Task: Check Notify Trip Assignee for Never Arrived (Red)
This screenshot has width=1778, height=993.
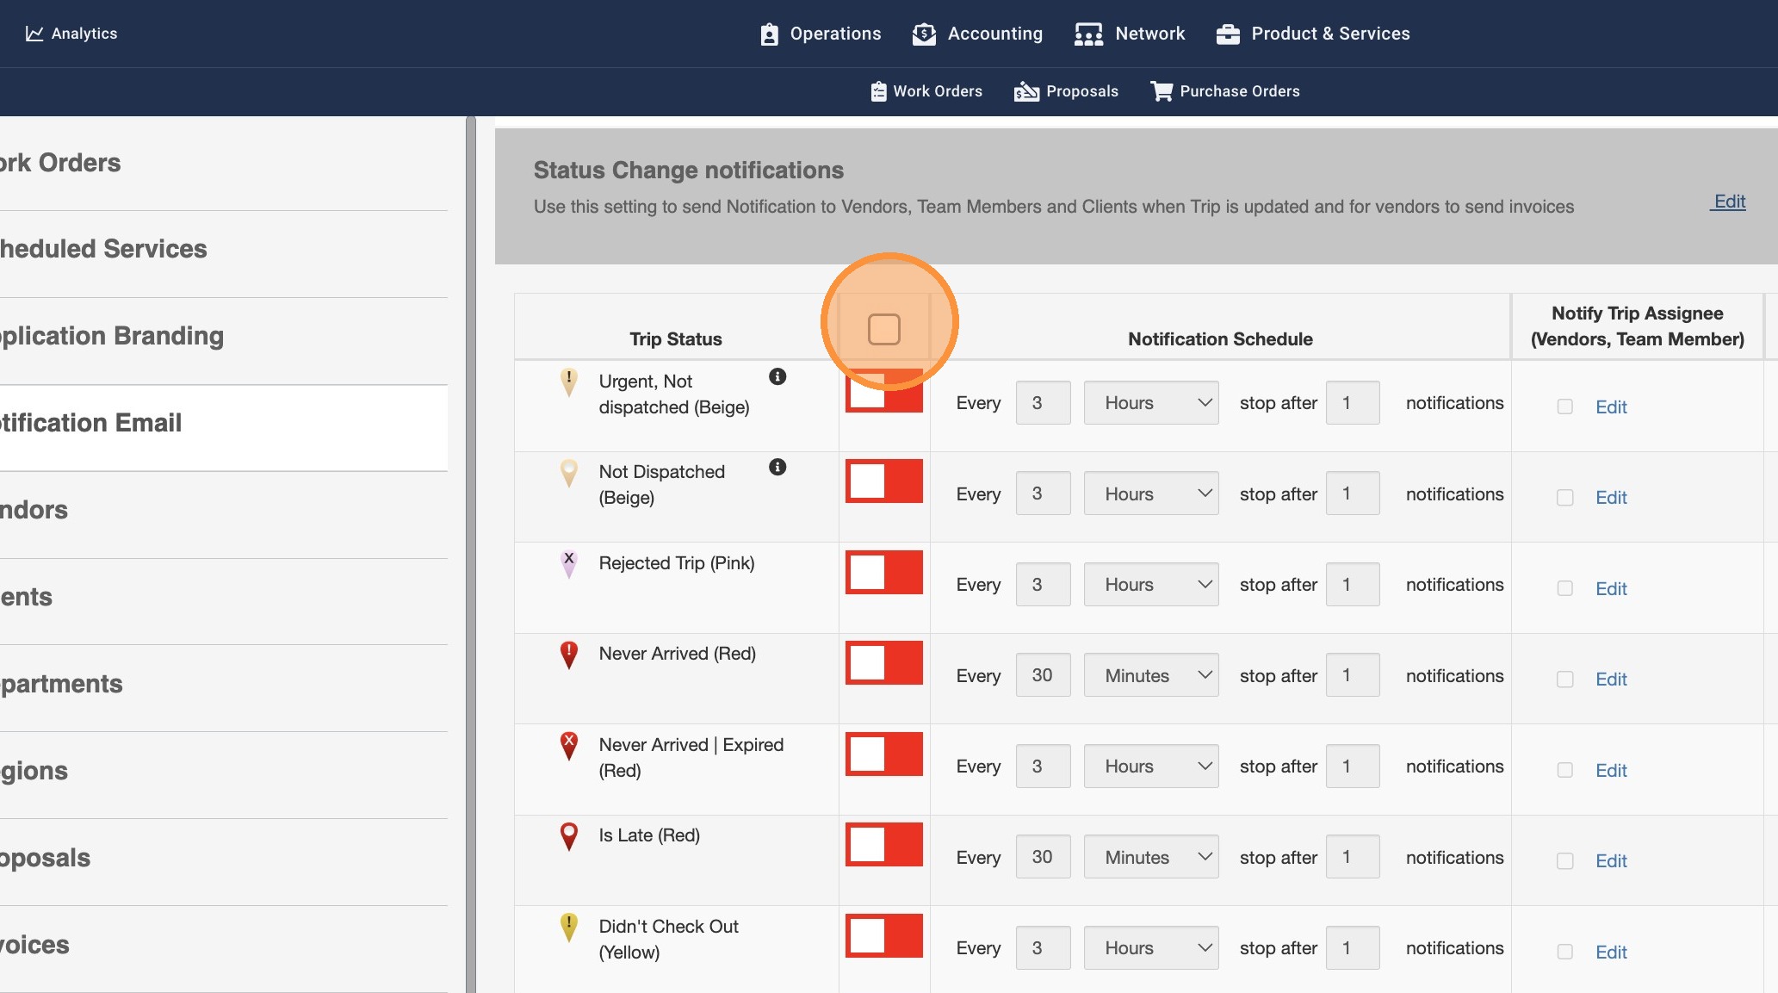Action: click(1564, 680)
